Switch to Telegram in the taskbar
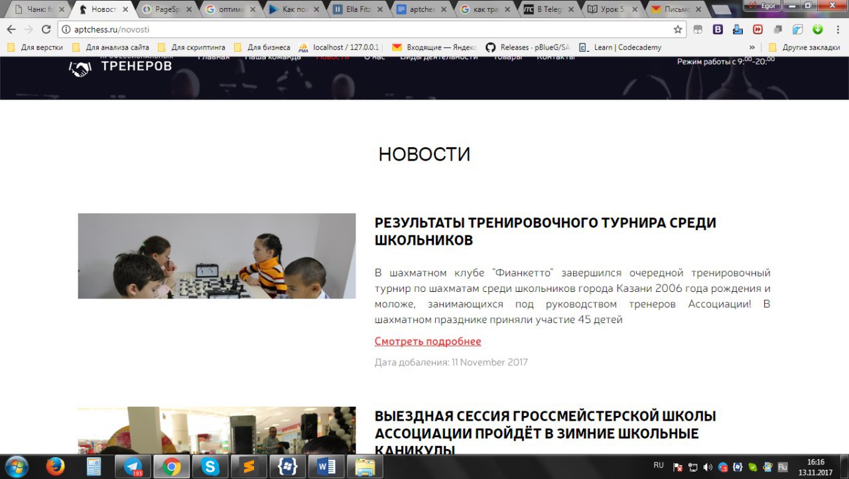849x479 pixels. (x=133, y=466)
